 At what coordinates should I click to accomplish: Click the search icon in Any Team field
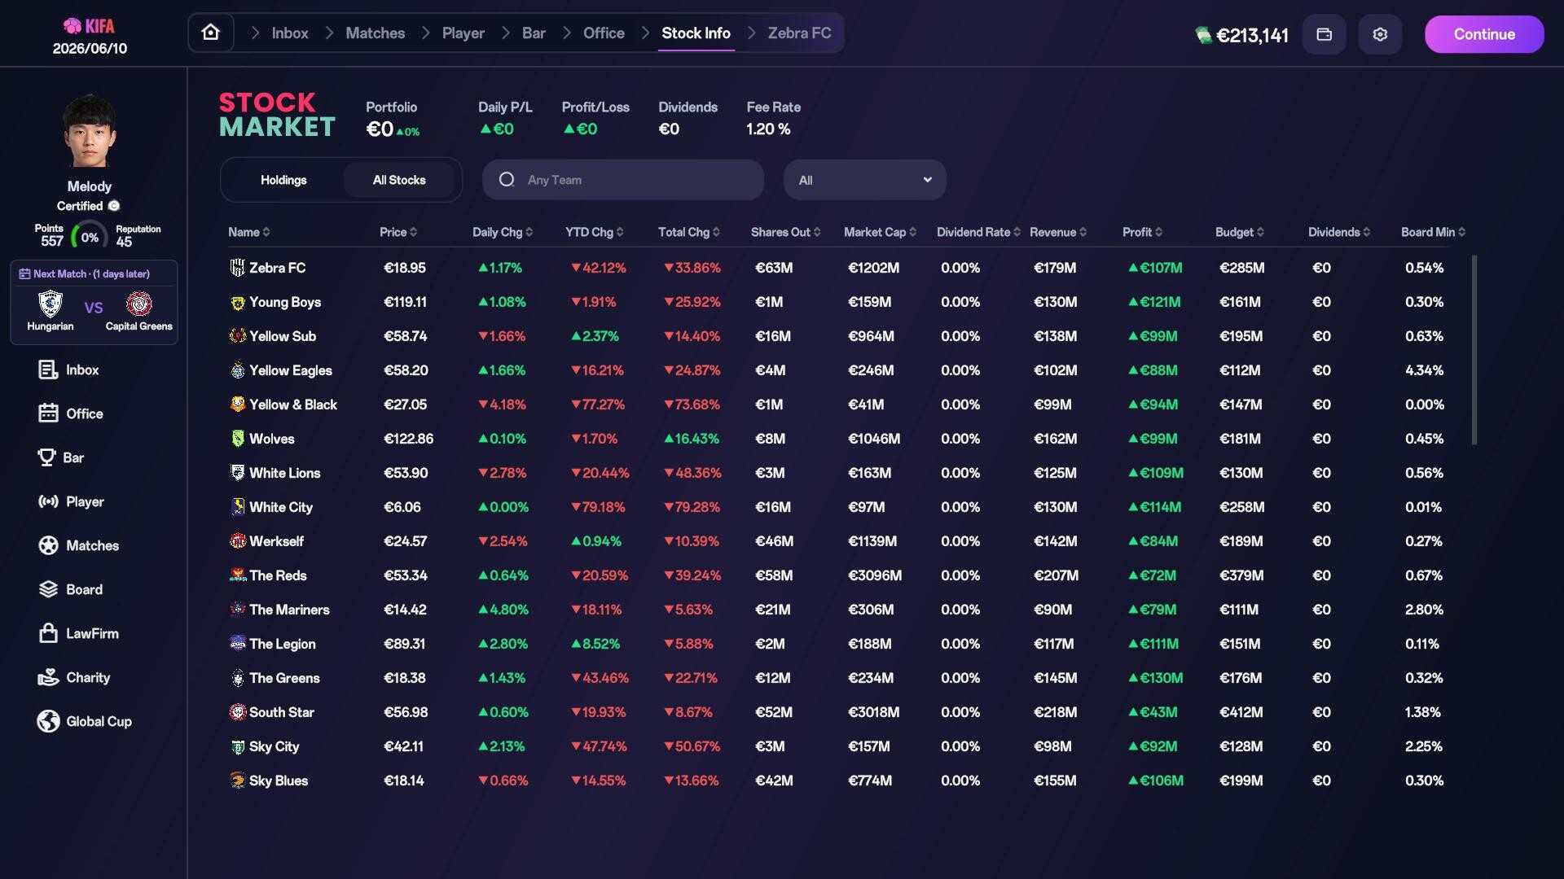coord(507,180)
